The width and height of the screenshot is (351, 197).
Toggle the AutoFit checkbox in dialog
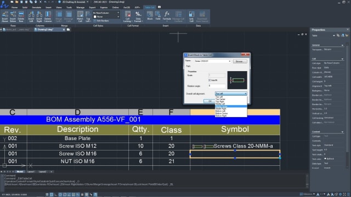pos(210,80)
